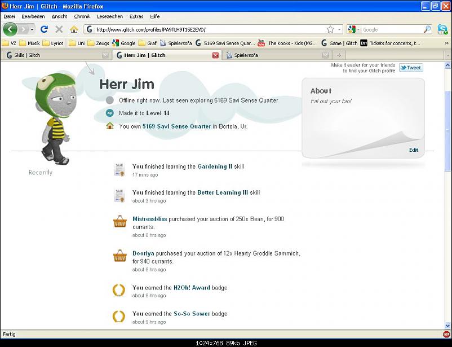The height and width of the screenshot is (347, 452).
Task: Click the shopping basket icon beside Mistressbliss
Action: 119,222
